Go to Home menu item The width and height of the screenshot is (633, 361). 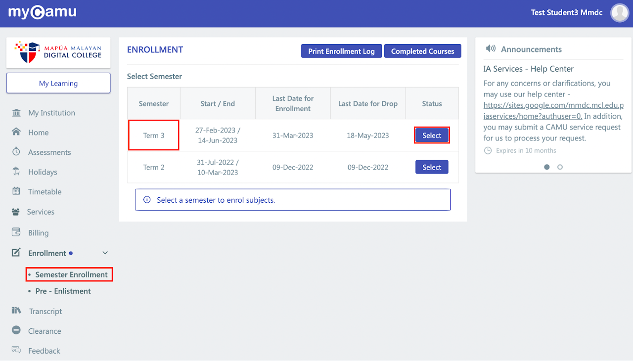tap(38, 133)
